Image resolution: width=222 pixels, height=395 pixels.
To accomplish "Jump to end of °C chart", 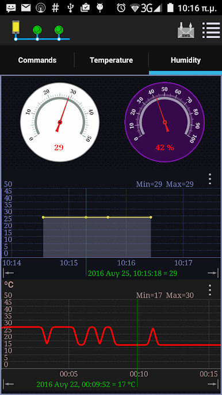I will [212, 384].
